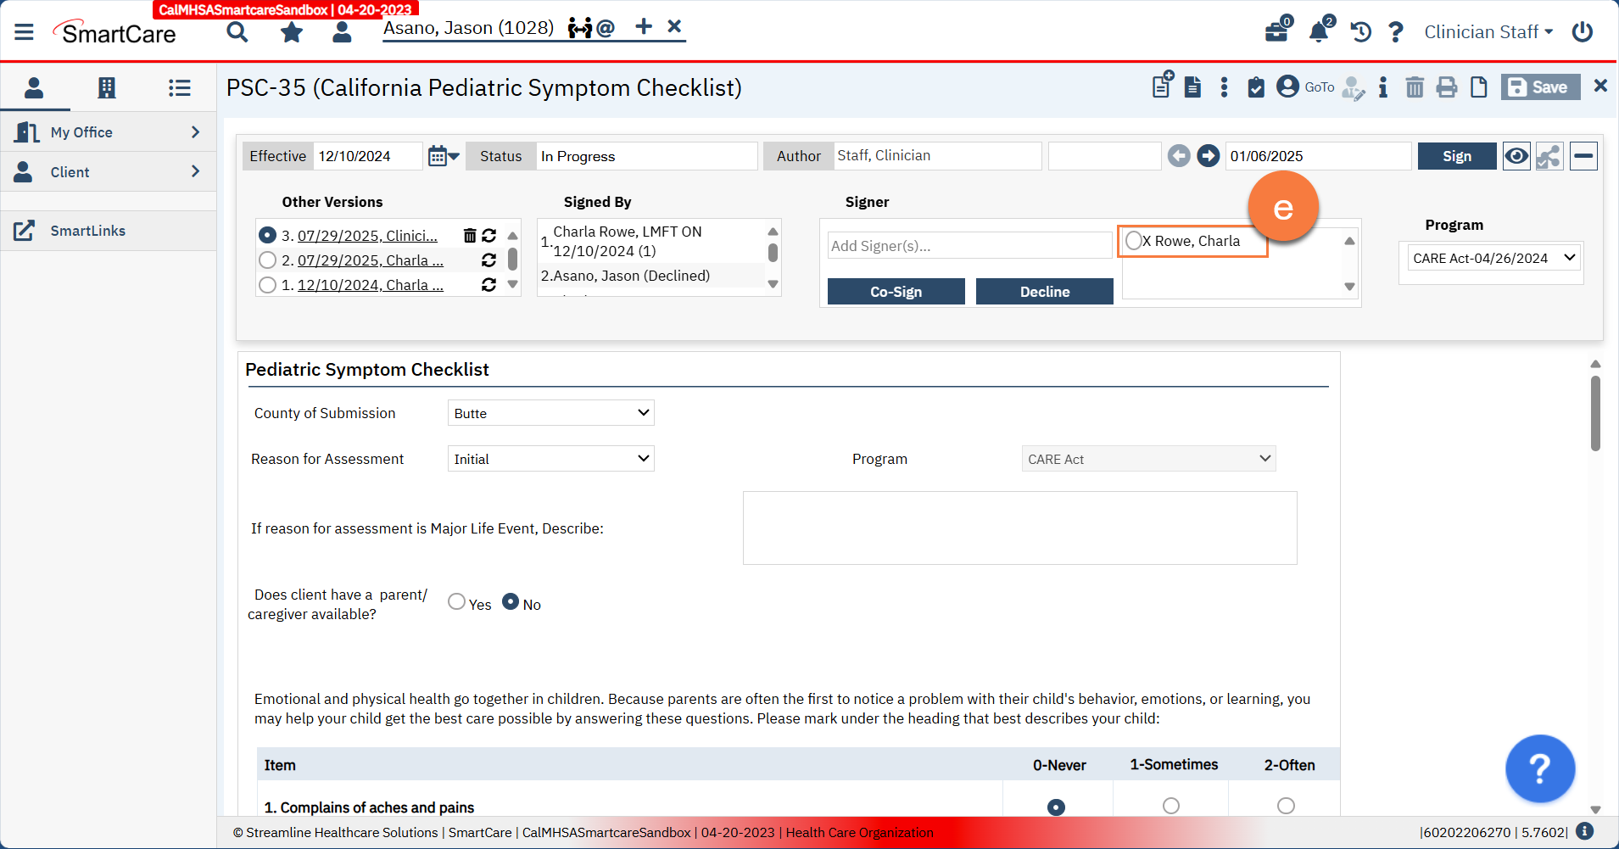The image size is (1619, 849).
Task: Click the Co-Sign button
Action: pos(896,292)
